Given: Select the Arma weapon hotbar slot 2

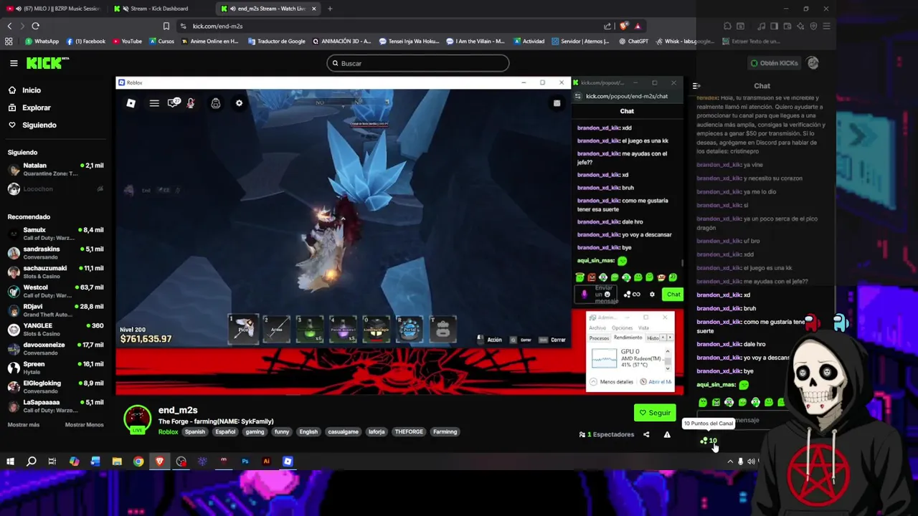Looking at the screenshot, I should (x=277, y=329).
